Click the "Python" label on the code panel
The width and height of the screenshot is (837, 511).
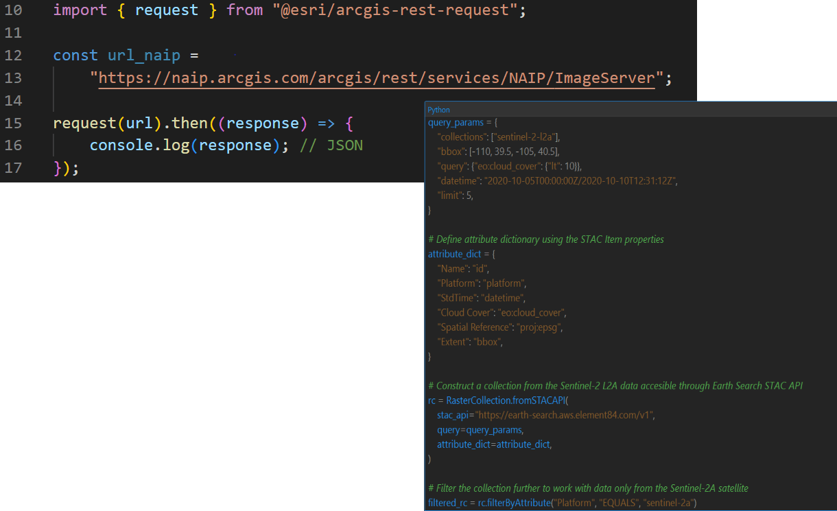(438, 110)
